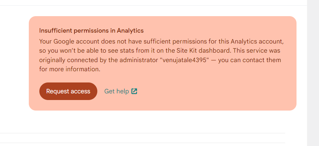Screen dimensions: 319x146
Task: Click the word Analytics in the heading
Action: click(x=130, y=31)
